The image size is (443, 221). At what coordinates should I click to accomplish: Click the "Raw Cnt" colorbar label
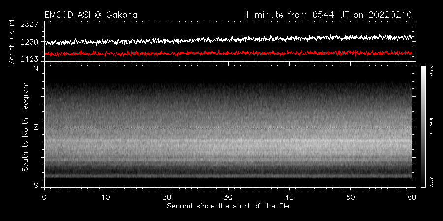pyautogui.click(x=431, y=127)
